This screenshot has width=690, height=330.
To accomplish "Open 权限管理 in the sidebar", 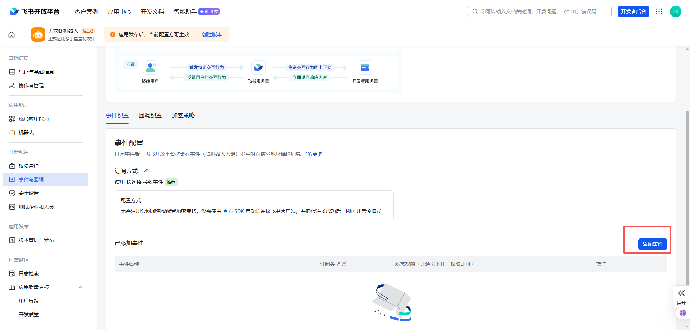I will click(x=29, y=166).
